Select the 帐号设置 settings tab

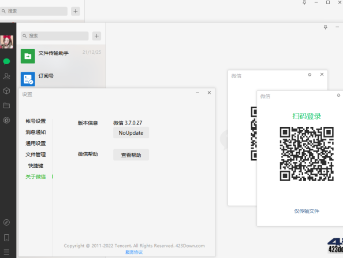(36, 121)
